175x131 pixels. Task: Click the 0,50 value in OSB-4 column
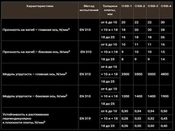point(164,111)
